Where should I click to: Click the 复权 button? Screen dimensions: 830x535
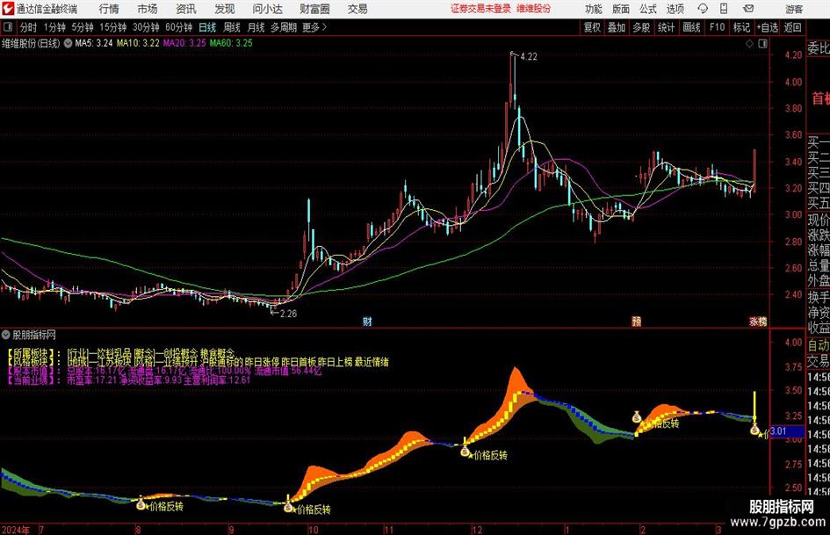[x=592, y=27]
